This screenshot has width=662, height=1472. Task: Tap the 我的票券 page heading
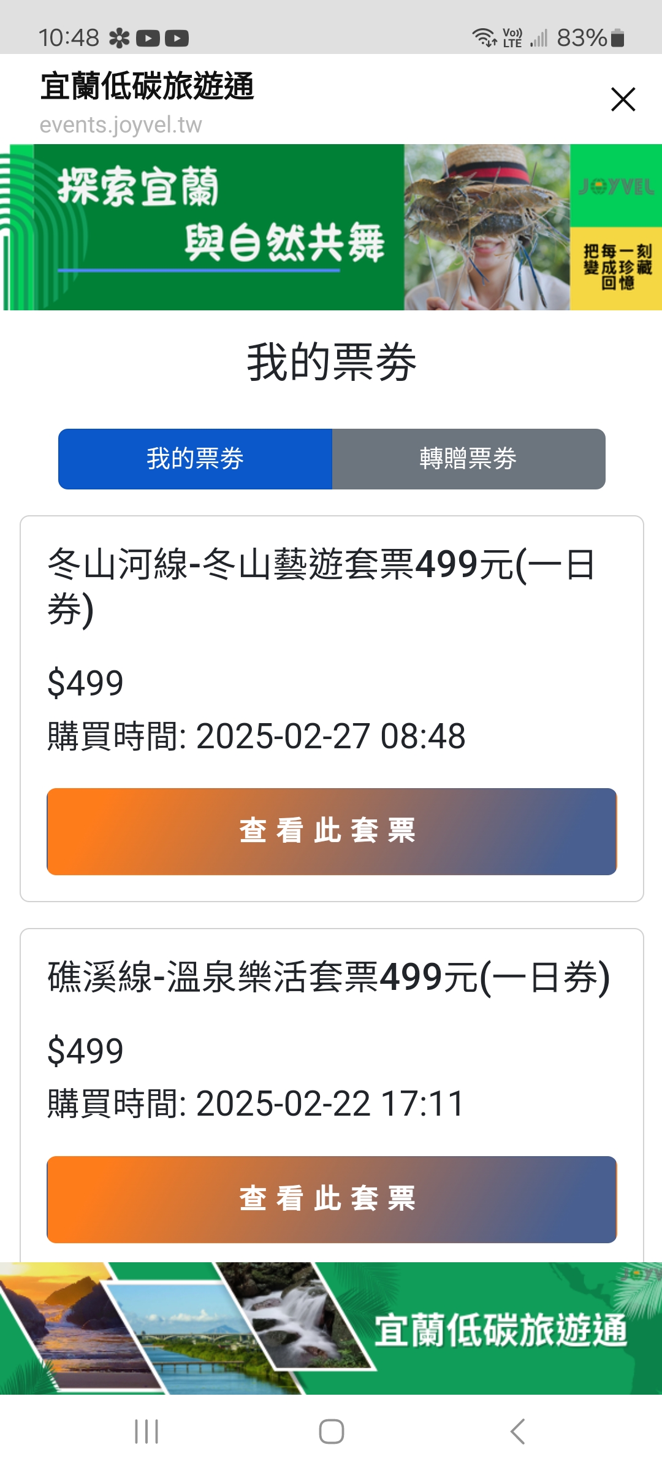(x=331, y=362)
